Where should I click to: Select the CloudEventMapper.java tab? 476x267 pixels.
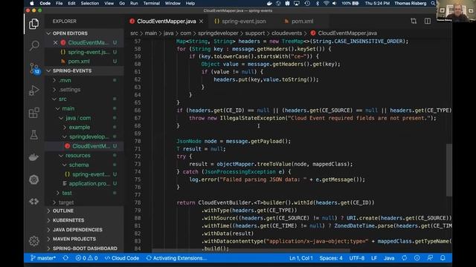[x=167, y=22]
